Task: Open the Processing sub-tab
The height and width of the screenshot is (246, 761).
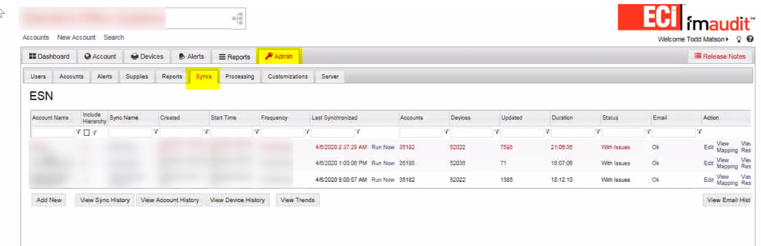Action: point(240,77)
